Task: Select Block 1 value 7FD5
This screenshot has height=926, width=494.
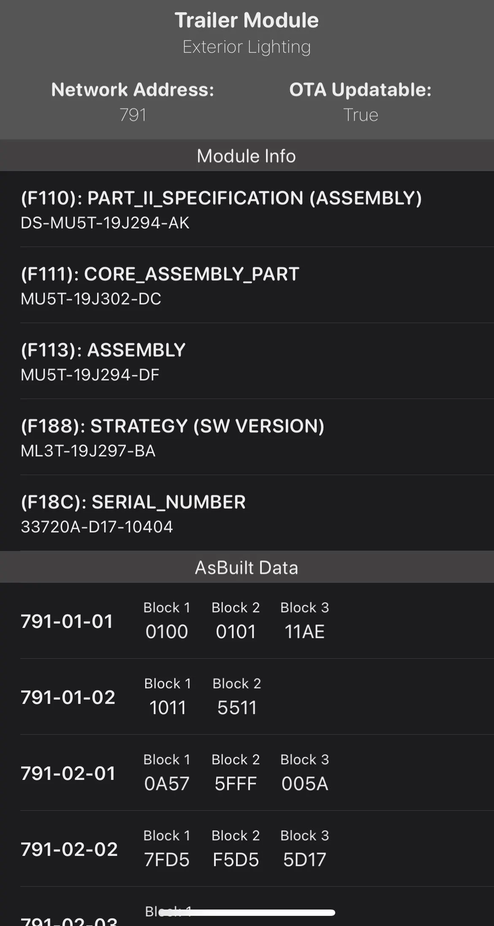Action: tap(167, 860)
